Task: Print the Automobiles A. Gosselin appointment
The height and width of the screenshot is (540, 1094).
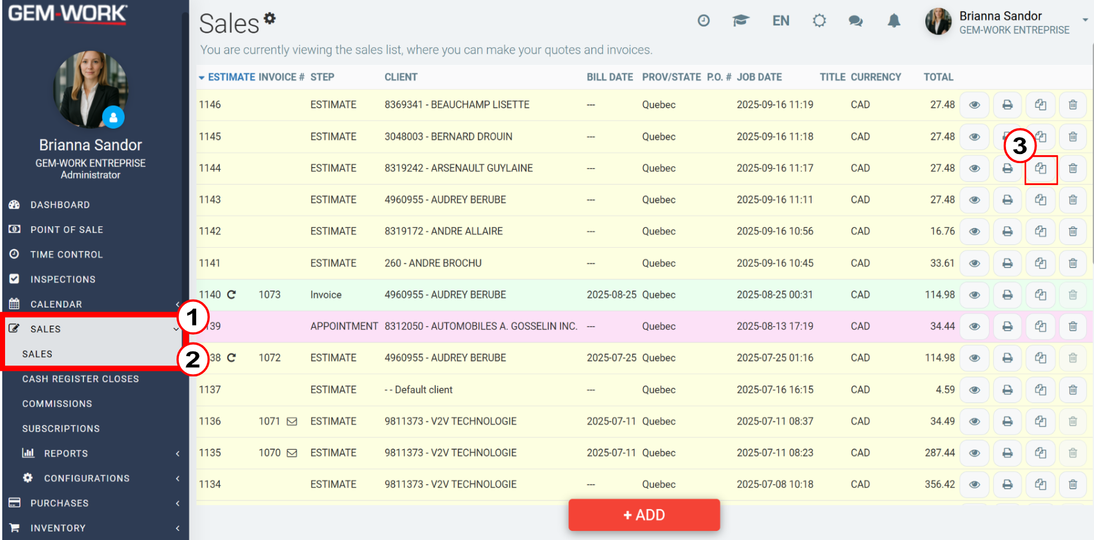Action: (x=1007, y=326)
